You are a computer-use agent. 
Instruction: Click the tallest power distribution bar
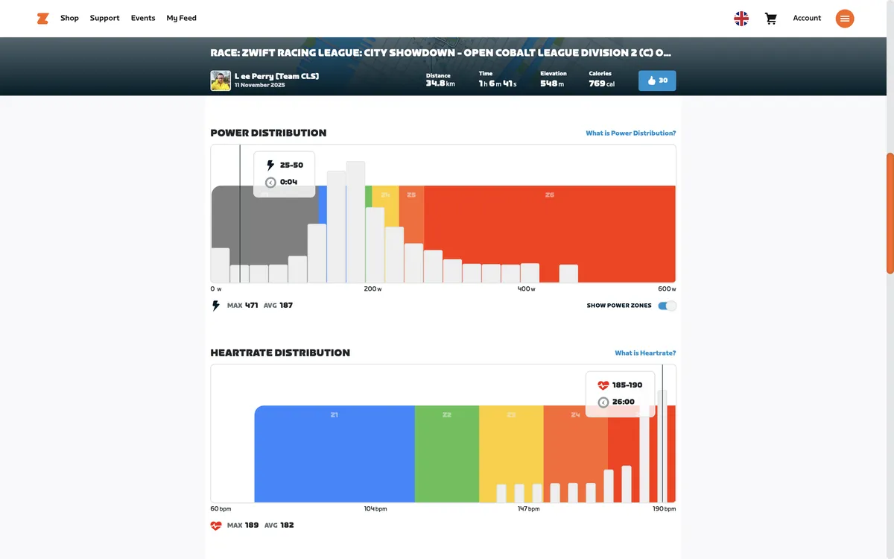355,222
